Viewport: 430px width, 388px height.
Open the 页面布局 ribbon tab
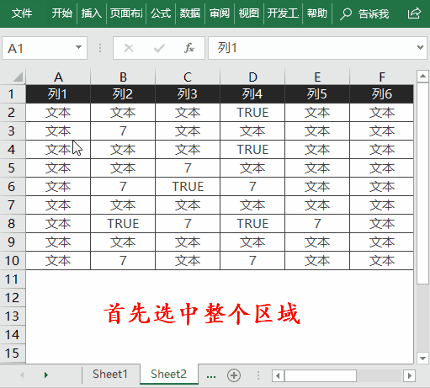point(126,13)
